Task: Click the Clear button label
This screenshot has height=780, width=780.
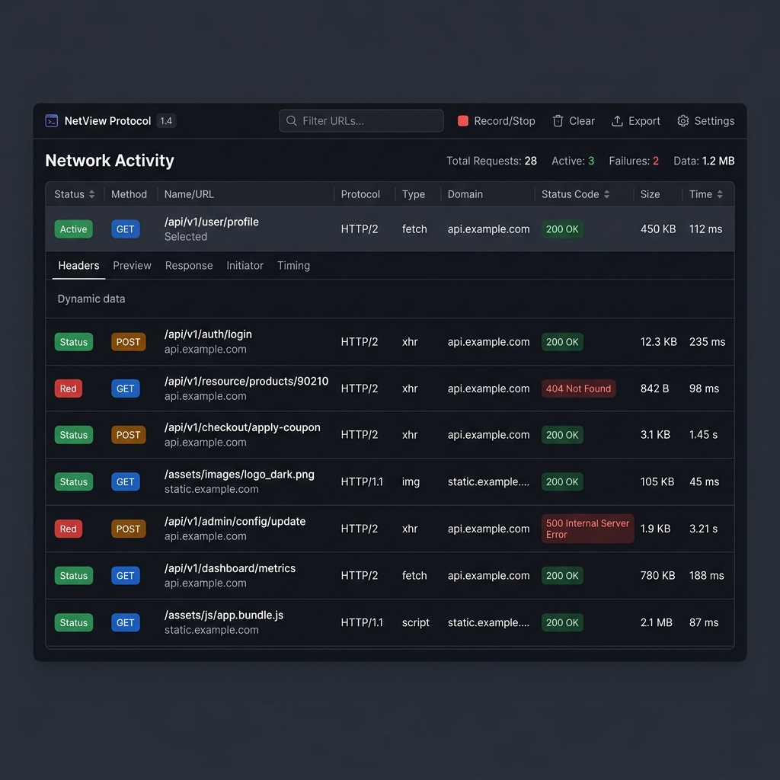Action: click(581, 121)
